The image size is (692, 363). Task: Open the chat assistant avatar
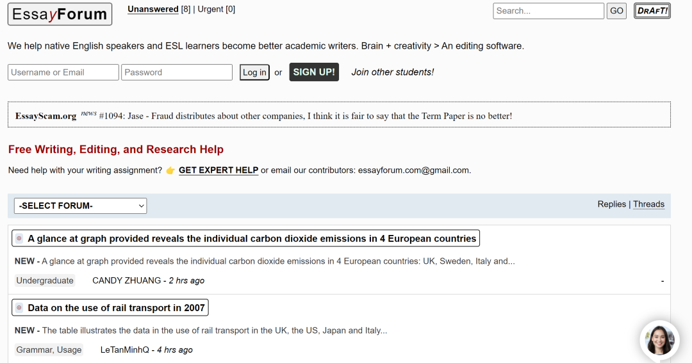[659, 340]
